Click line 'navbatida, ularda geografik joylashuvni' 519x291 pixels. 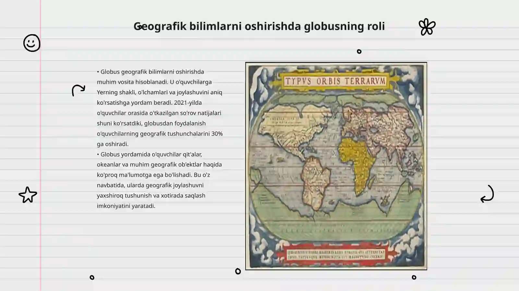point(150,185)
